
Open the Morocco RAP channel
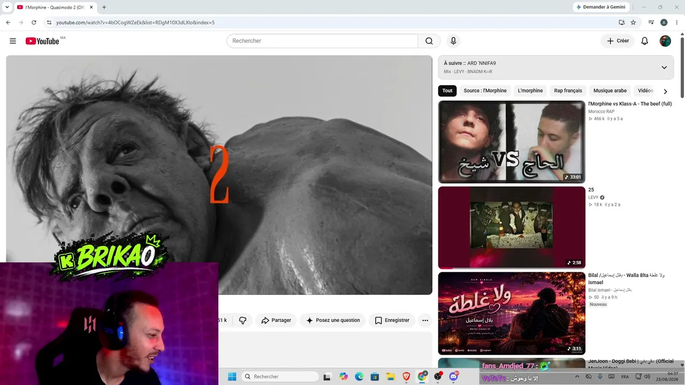[x=601, y=112]
